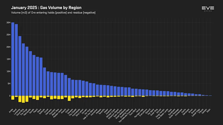This screenshot has height=125, width=223.
Task: Click the chart title 'January 2025 : Gas Volume by Region'
Action: (x=46, y=8)
